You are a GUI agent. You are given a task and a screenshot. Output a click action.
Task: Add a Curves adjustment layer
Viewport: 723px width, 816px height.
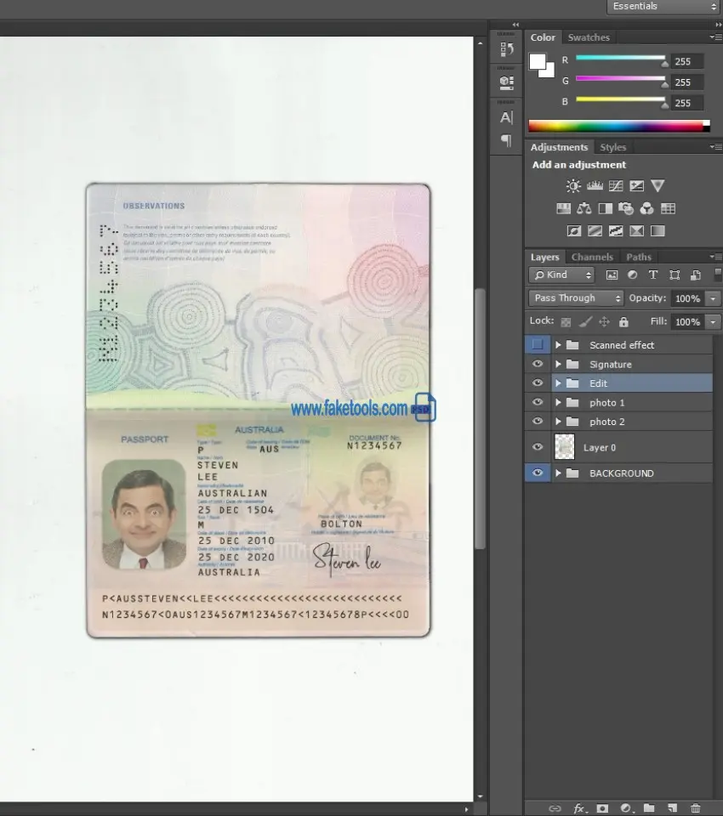(x=616, y=186)
